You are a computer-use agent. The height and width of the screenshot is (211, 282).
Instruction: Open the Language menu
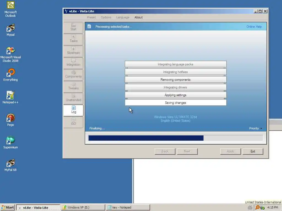pos(123,17)
